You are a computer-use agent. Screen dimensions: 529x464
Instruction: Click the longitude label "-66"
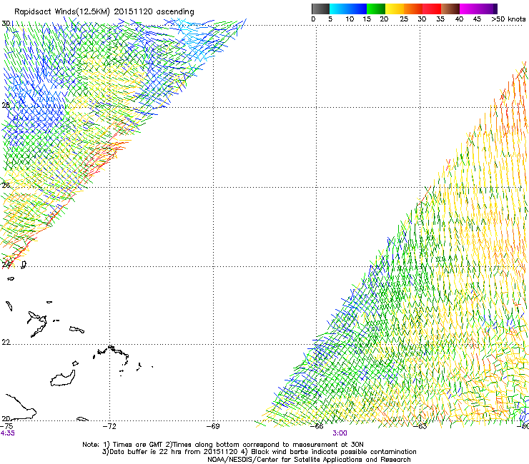[317, 426]
